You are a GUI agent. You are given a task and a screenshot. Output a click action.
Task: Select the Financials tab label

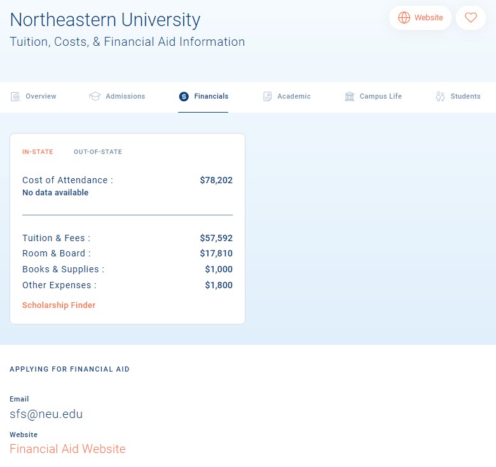[211, 96]
